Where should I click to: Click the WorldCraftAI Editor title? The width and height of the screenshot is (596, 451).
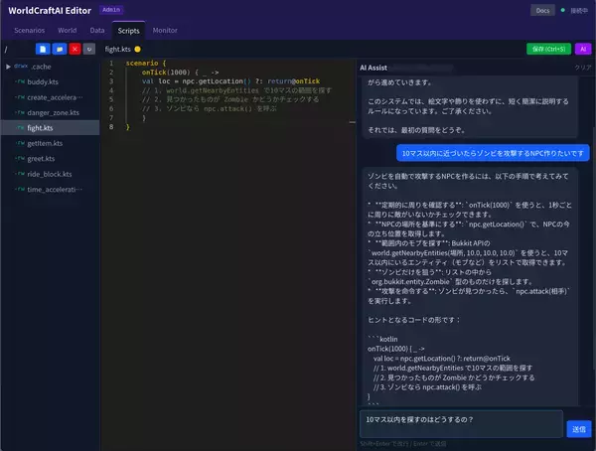(x=50, y=11)
